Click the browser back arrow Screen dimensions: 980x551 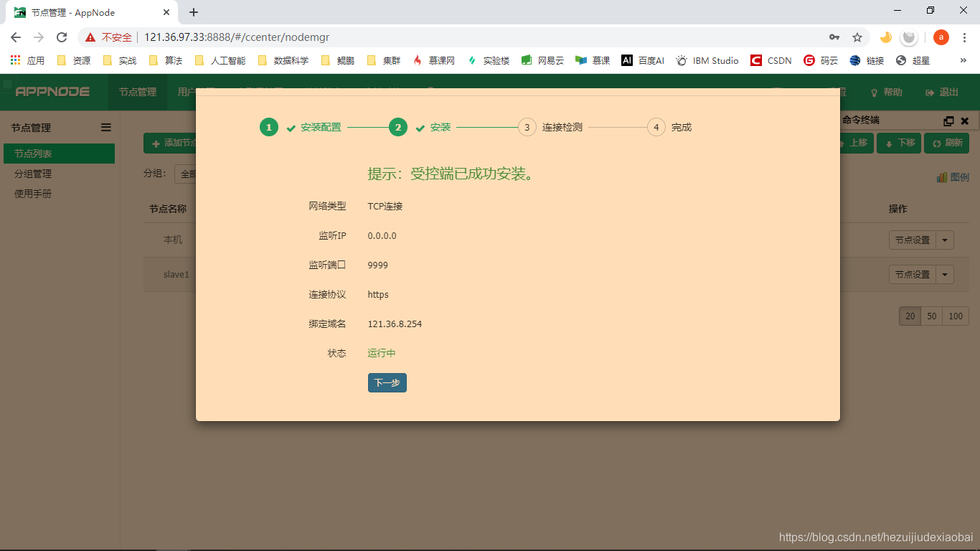[16, 37]
